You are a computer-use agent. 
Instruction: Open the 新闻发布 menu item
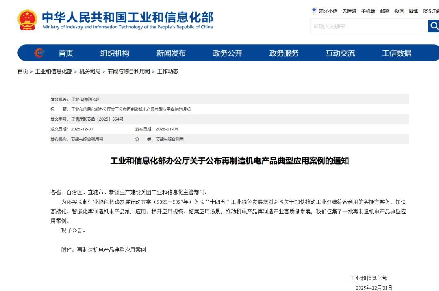[171, 53]
